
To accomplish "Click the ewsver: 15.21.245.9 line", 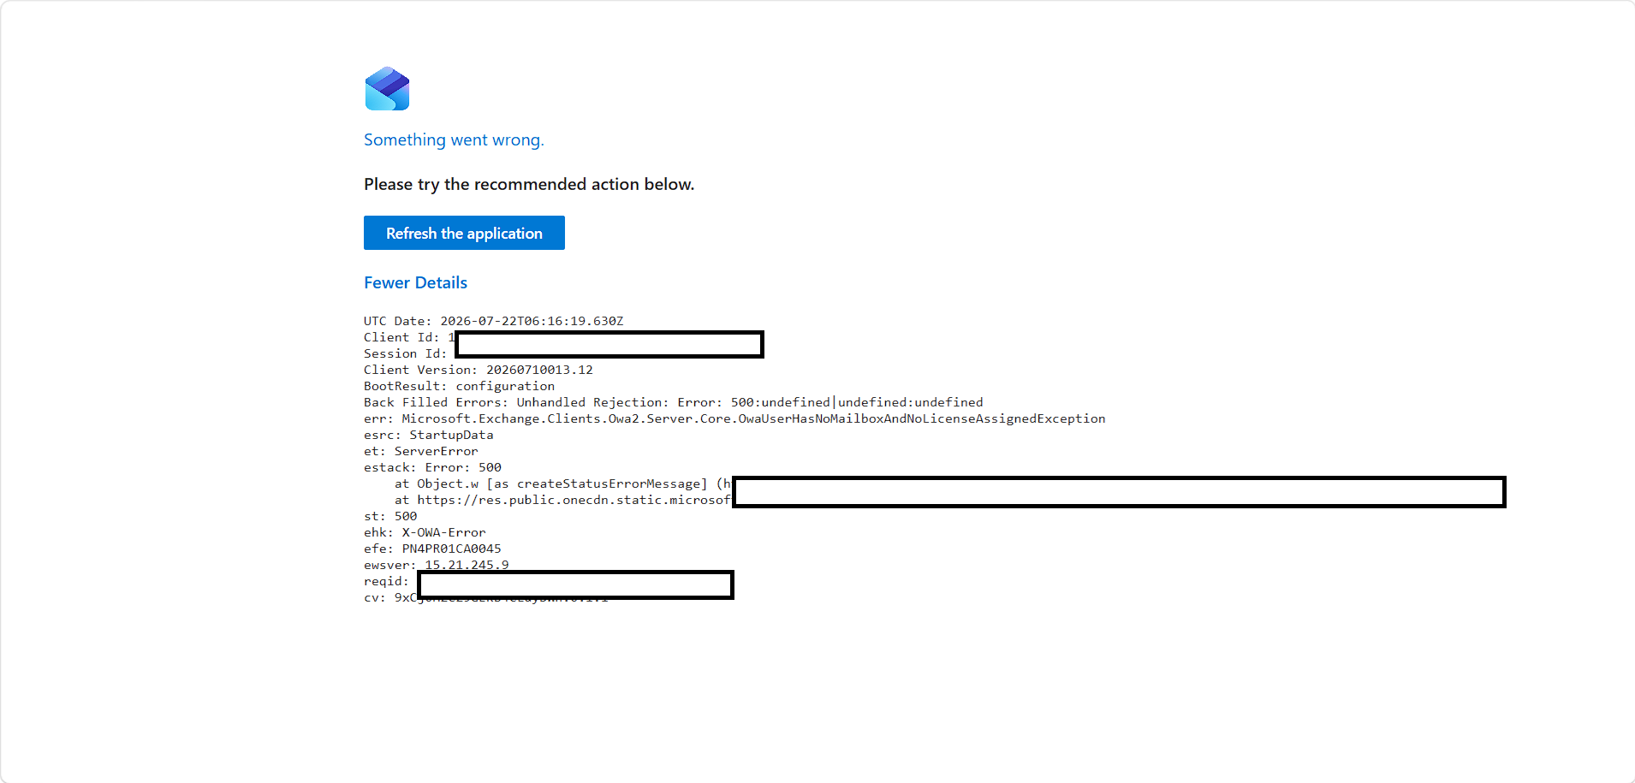I will point(437,565).
